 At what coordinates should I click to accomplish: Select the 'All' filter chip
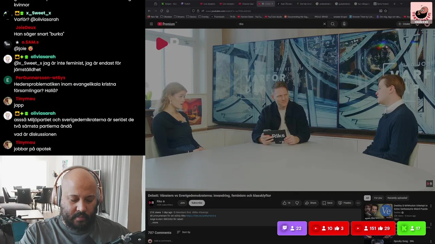click(367, 198)
